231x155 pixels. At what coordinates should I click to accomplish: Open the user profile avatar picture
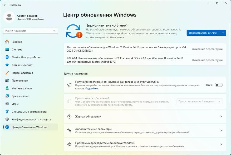tap(9, 17)
